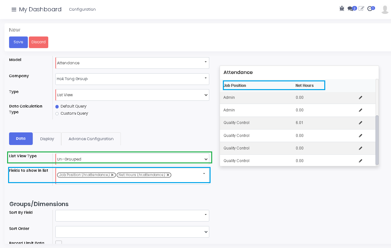Image resolution: width=391 pixels, height=248 pixels.
Task: Expand the Model Attendance dropdown
Action: [x=132, y=63]
